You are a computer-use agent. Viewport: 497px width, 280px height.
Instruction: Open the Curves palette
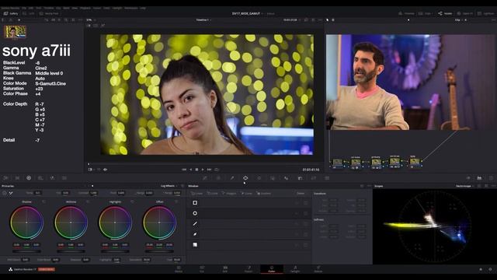pos(205,178)
